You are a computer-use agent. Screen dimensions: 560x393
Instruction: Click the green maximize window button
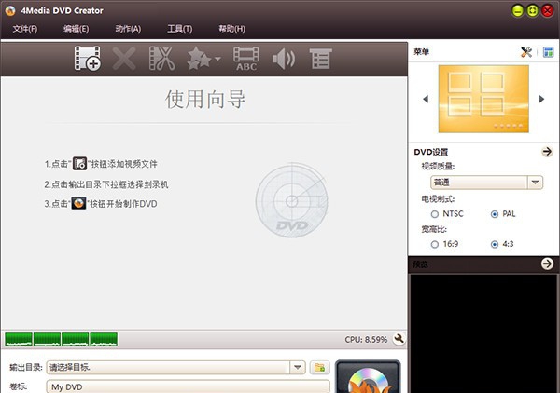click(533, 10)
